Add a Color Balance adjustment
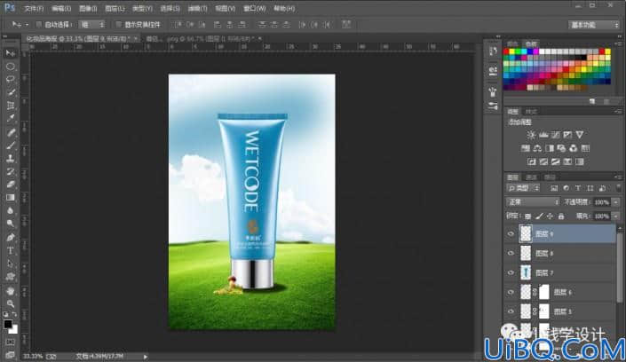Screen dimensions: 626x362 [537, 148]
